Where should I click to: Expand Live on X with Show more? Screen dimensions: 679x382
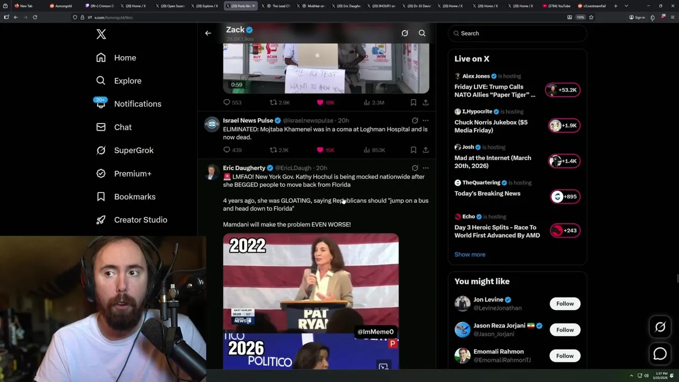469,254
